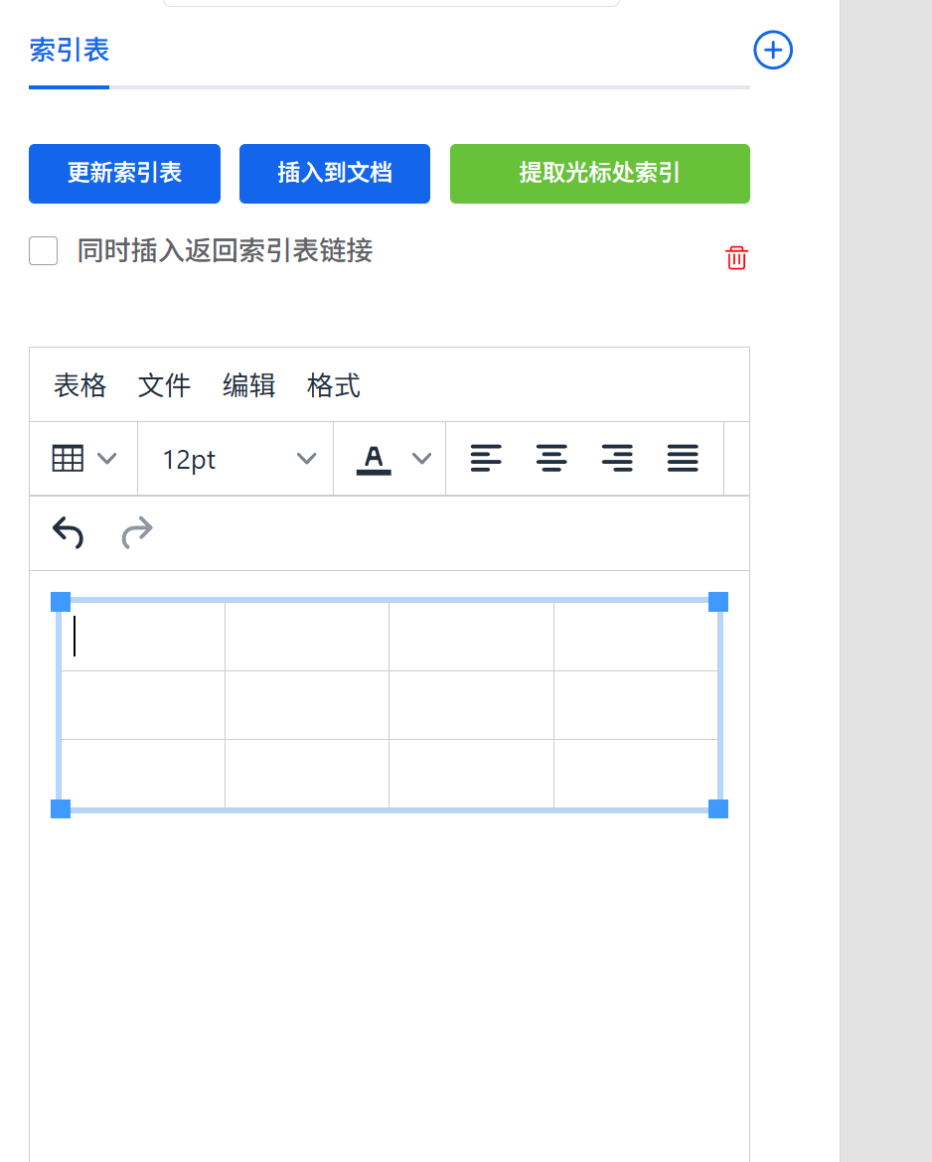Open the 12pt font size dropdown
This screenshot has height=1162, width=932.
(x=236, y=459)
